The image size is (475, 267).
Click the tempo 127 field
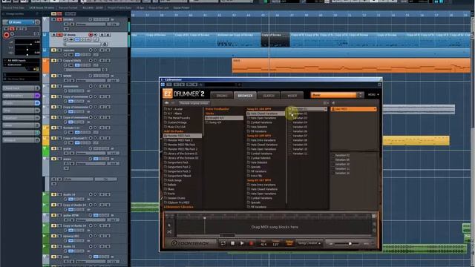(275, 243)
